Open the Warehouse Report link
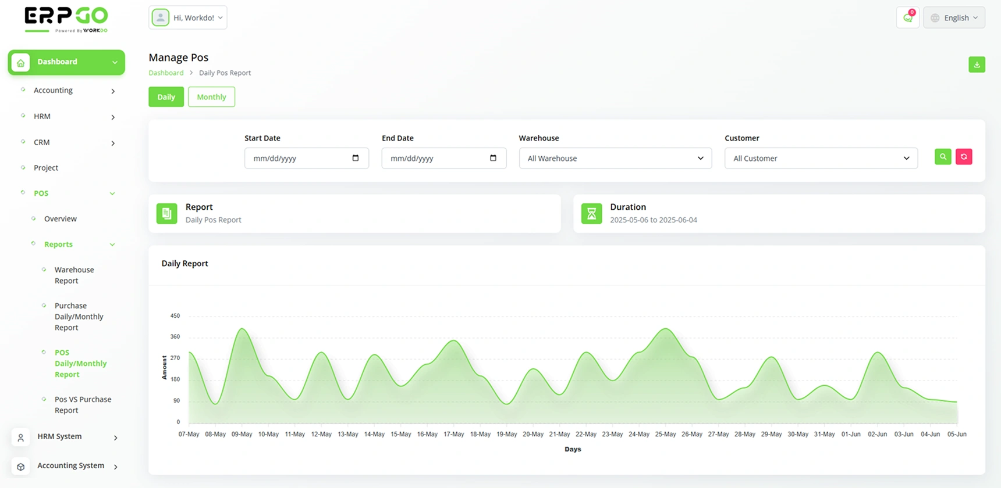 pyautogui.click(x=74, y=275)
